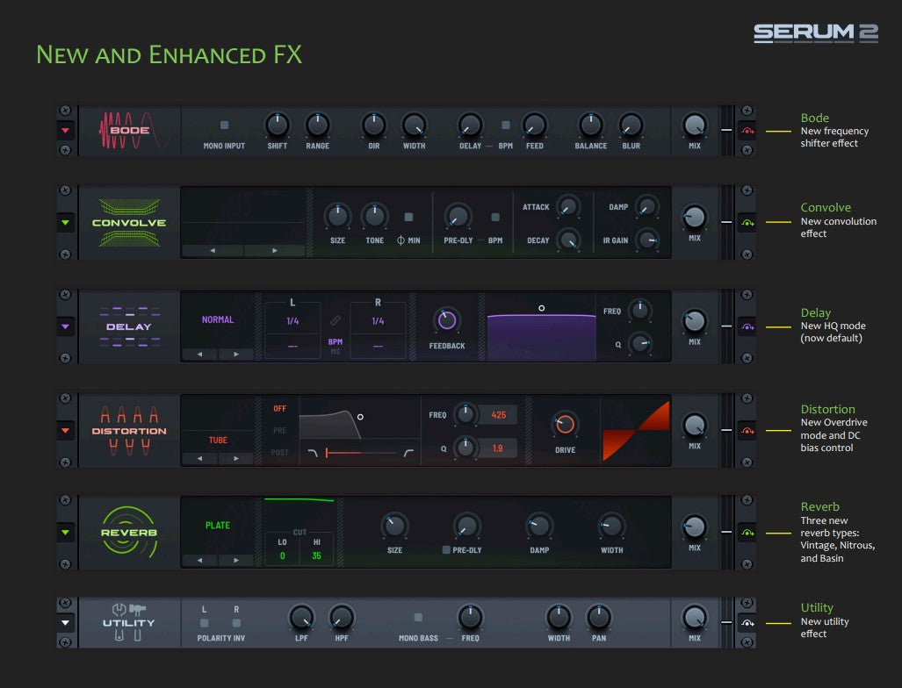Screen dimensions: 902x688
Task: Click the Utility module's white routing icon
Action: click(747, 623)
